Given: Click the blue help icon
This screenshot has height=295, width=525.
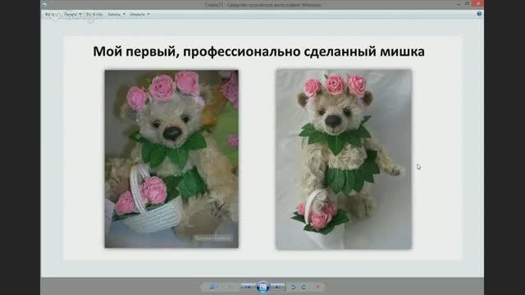Looking at the screenshot, I should click(479, 14).
